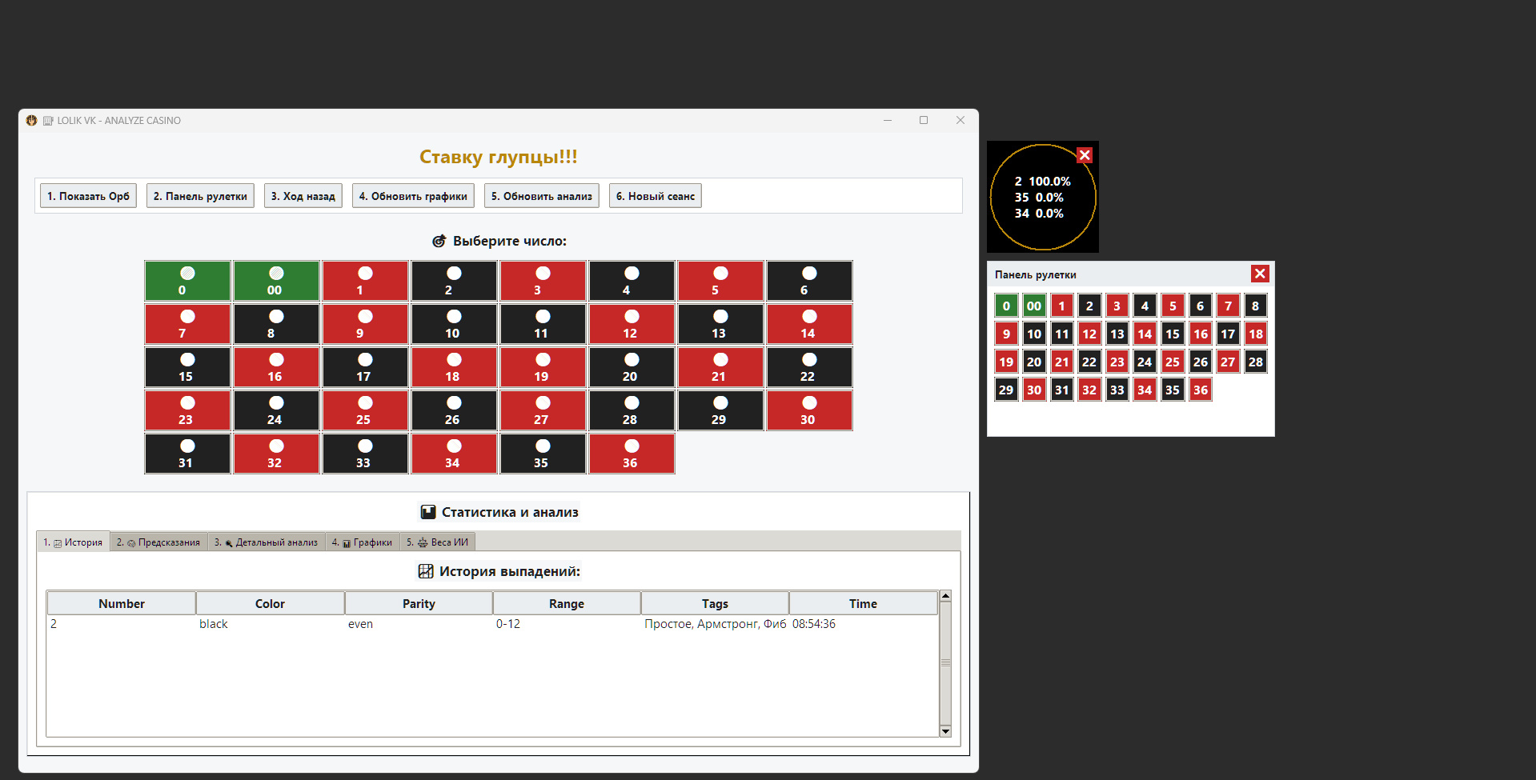Viewport: 1536px width, 780px height.
Task: Open the "2. Панель рулетки" button
Action: (200, 196)
